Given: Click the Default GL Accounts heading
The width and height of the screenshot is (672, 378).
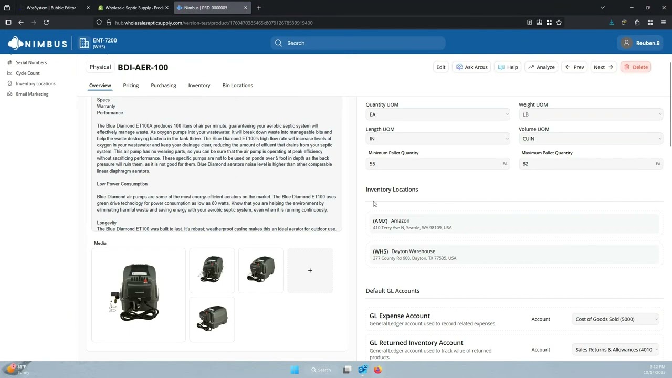Looking at the screenshot, I should coord(392,291).
